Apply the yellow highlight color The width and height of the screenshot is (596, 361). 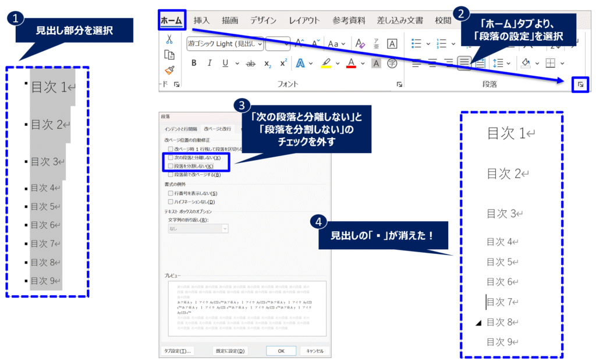click(326, 63)
